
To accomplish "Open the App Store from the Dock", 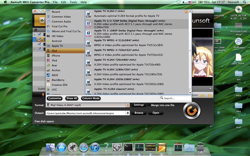I will click(61, 147).
